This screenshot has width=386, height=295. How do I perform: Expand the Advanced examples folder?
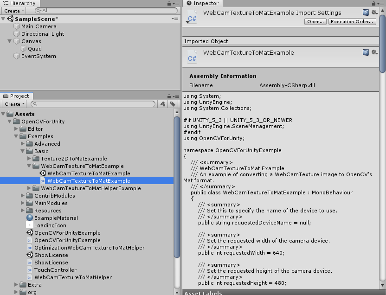point(22,144)
